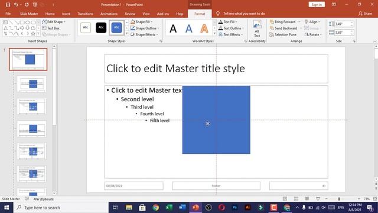Viewport: 378px width, 213px height.
Task: Open Photoshop from the taskbar
Action: pyautogui.click(x=234, y=208)
